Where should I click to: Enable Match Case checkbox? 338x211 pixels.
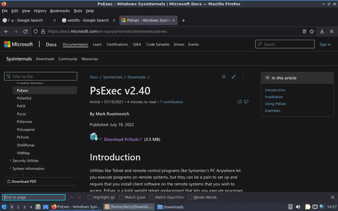121,197
